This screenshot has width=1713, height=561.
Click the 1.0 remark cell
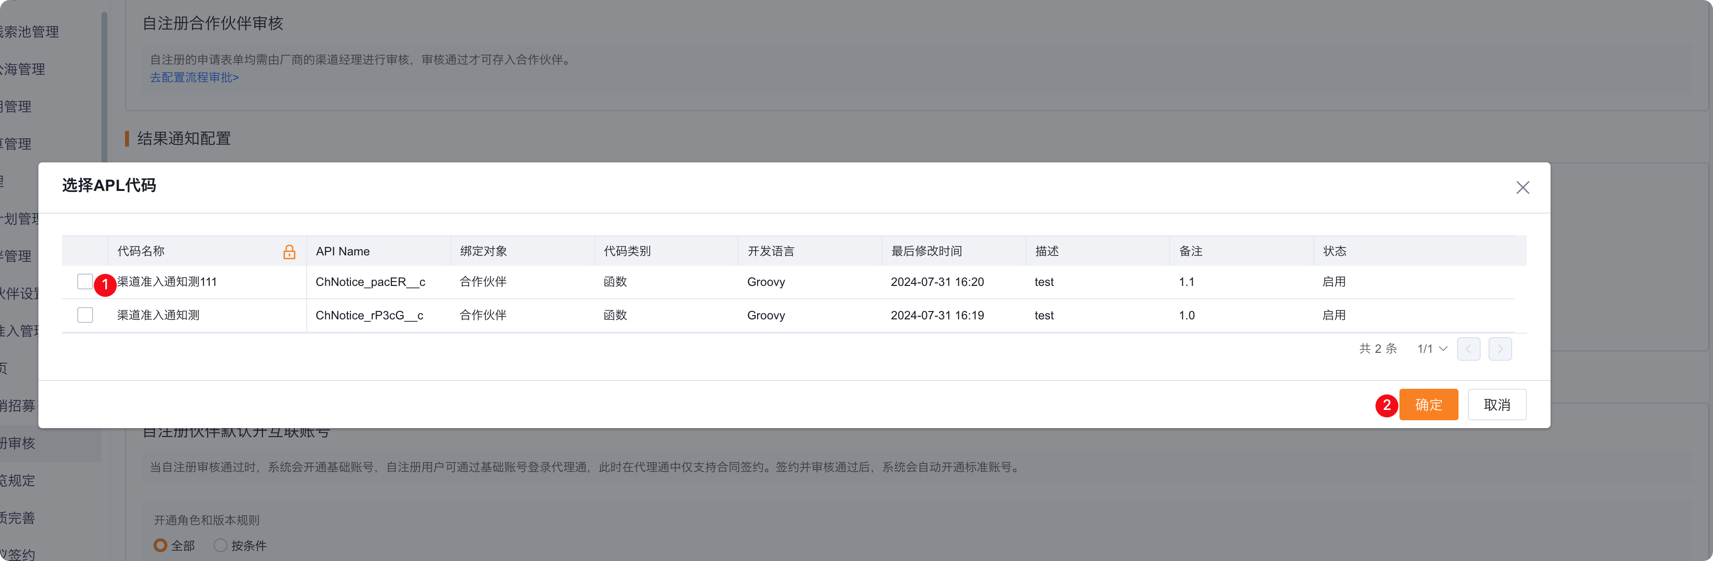[x=1186, y=315]
